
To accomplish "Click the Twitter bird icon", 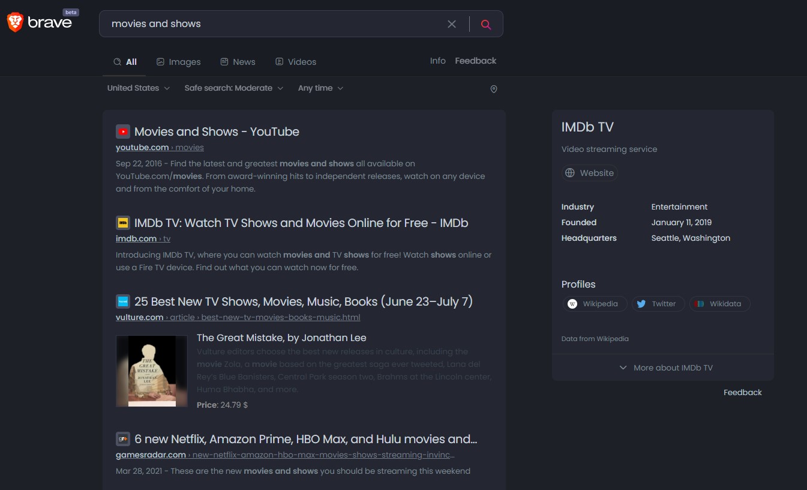I will point(641,304).
